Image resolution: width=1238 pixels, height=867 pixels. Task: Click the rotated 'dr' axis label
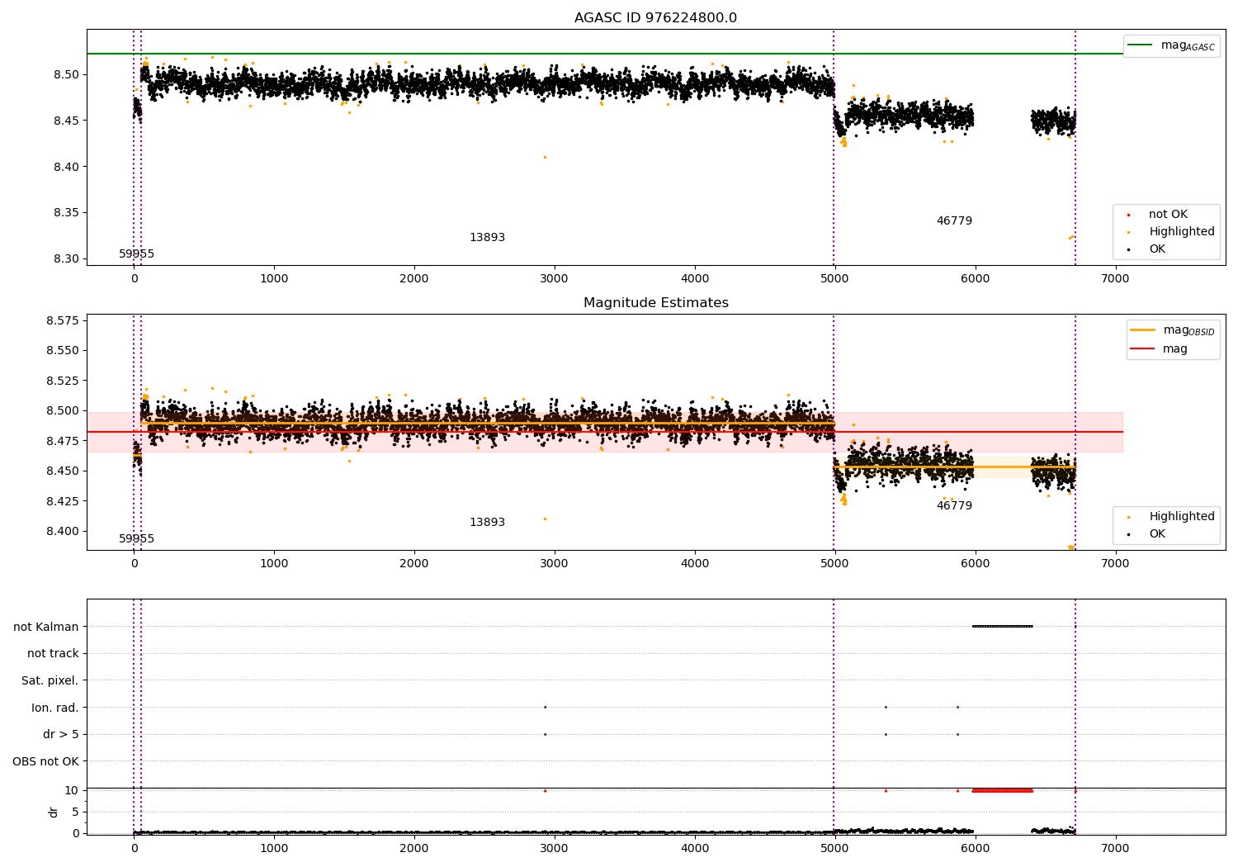point(54,812)
